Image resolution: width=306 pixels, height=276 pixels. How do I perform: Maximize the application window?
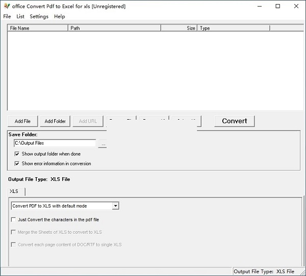[x=278, y=6]
